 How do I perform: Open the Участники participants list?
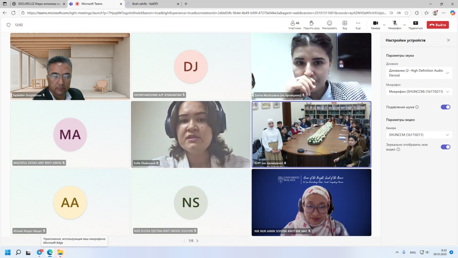295,25
